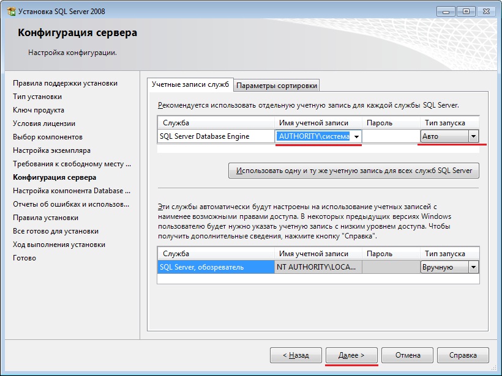Click the NT AUTHORITY\LOCA... account cell

318,267
